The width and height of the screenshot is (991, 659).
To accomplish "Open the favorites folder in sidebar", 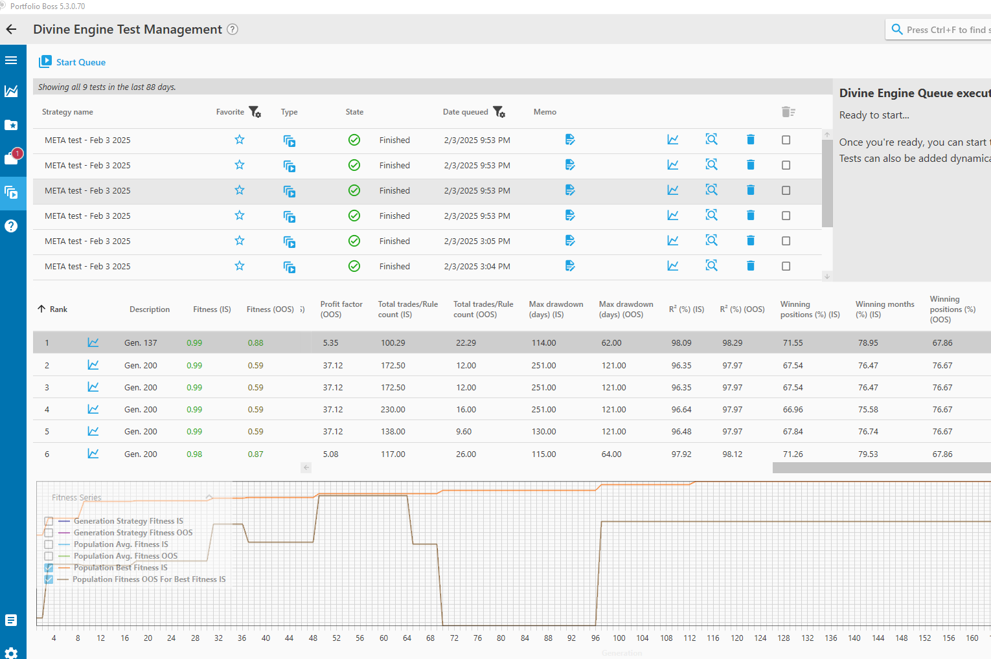I will pos(11,125).
